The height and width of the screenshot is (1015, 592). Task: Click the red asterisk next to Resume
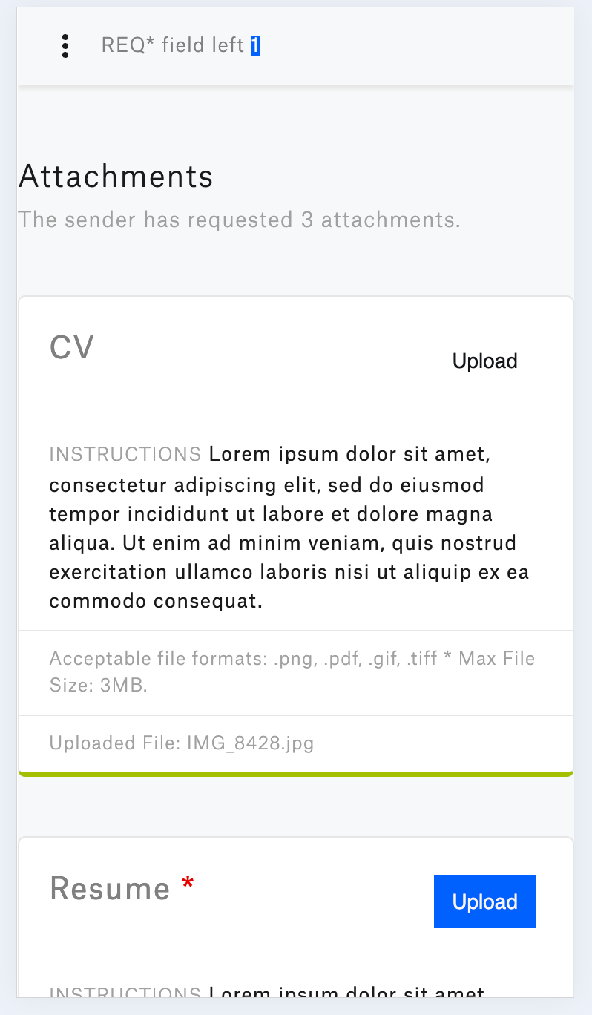[x=188, y=883]
